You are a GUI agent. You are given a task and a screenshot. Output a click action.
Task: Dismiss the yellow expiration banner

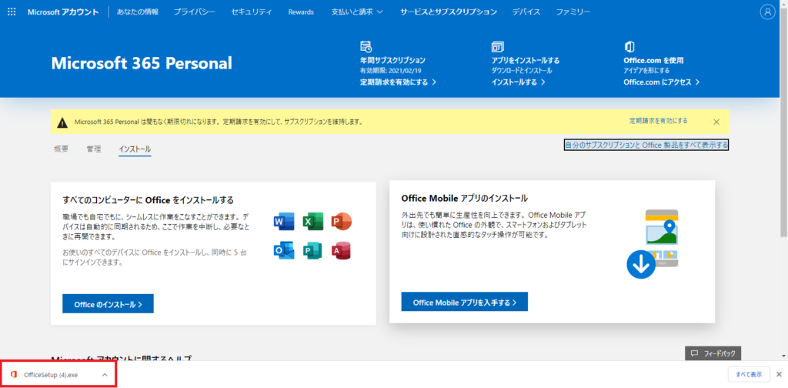point(716,122)
